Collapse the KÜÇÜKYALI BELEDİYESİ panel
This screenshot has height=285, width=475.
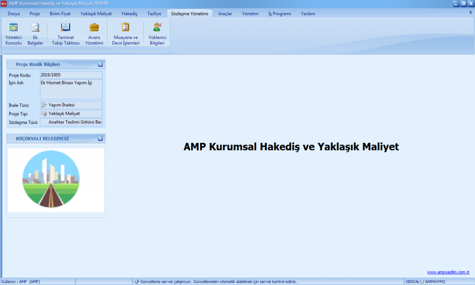click(100, 138)
